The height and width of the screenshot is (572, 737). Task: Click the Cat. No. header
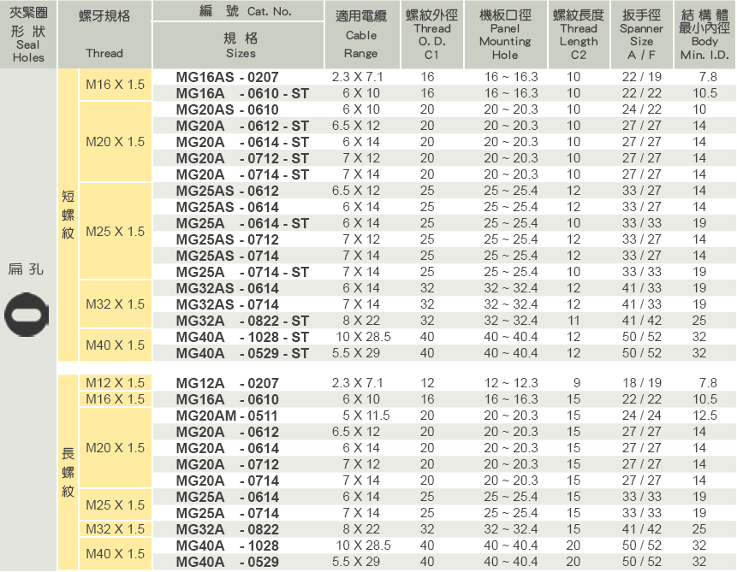click(x=246, y=11)
